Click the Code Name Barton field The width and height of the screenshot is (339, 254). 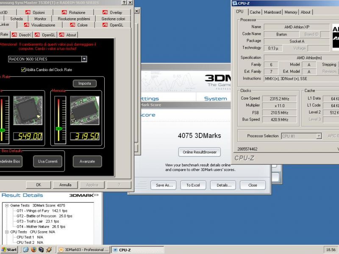tap(281, 34)
